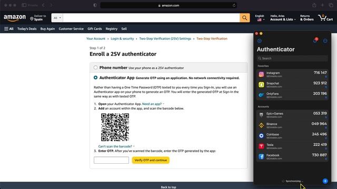Open the shopping Cart

325,18
